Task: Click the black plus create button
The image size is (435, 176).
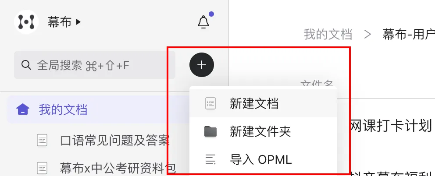Action: (202, 65)
